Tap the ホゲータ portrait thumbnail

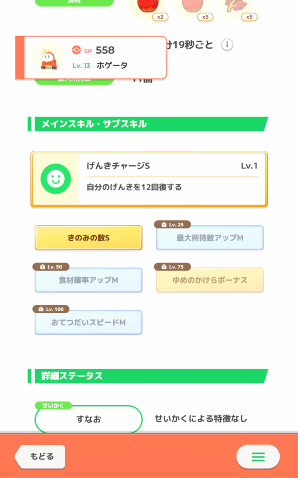point(48,57)
